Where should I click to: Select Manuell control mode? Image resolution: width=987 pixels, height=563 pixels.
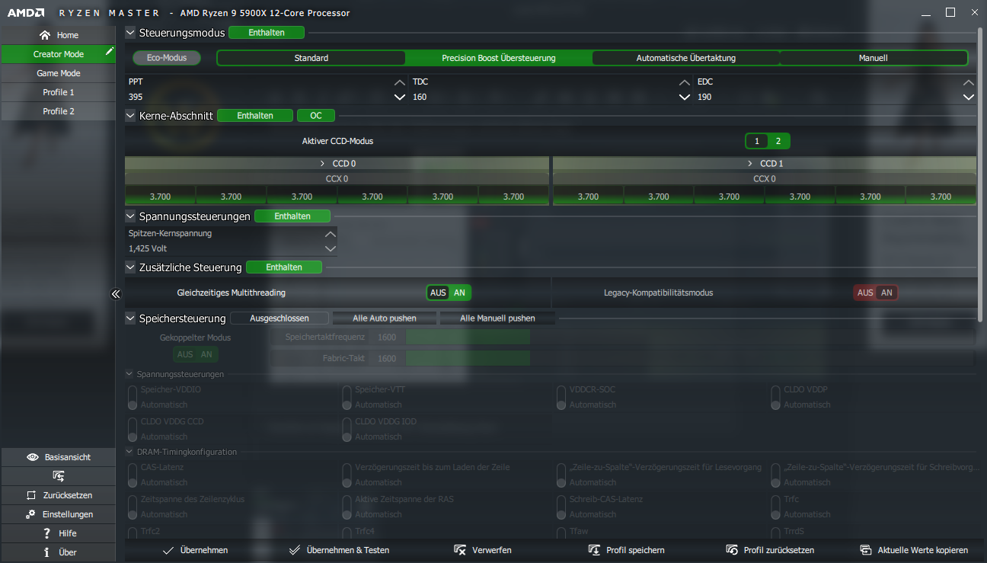click(874, 58)
